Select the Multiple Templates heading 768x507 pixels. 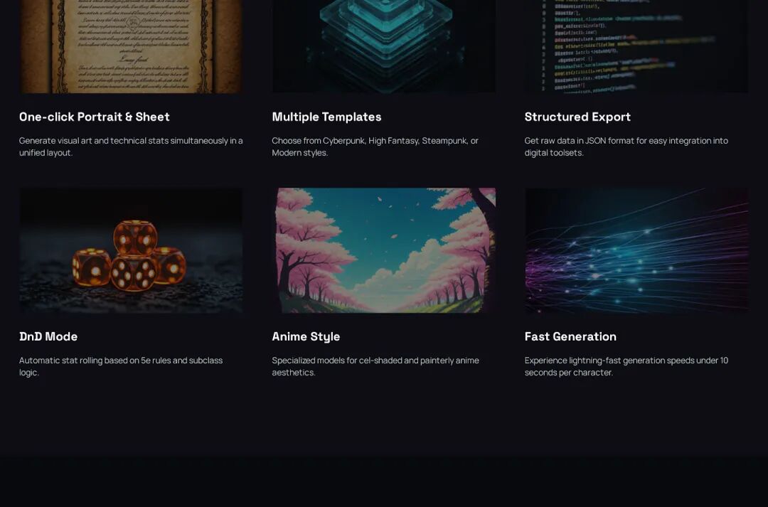tap(326, 117)
